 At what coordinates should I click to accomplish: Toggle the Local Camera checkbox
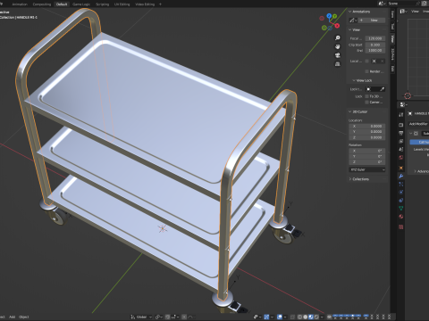click(x=366, y=61)
